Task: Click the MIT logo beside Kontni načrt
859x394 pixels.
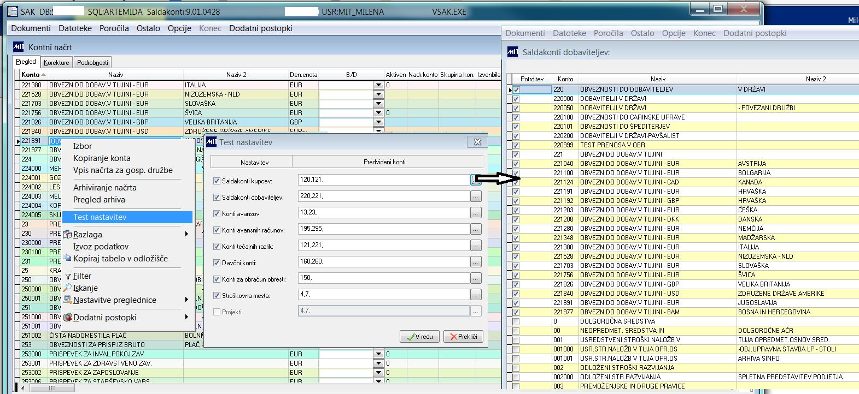Action: 19,47
